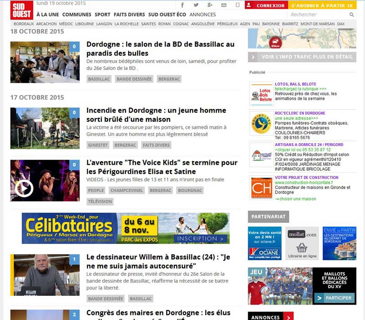Play The Voice Kids video thumbnail
The width and height of the screenshot is (365, 320).
click(x=25, y=188)
